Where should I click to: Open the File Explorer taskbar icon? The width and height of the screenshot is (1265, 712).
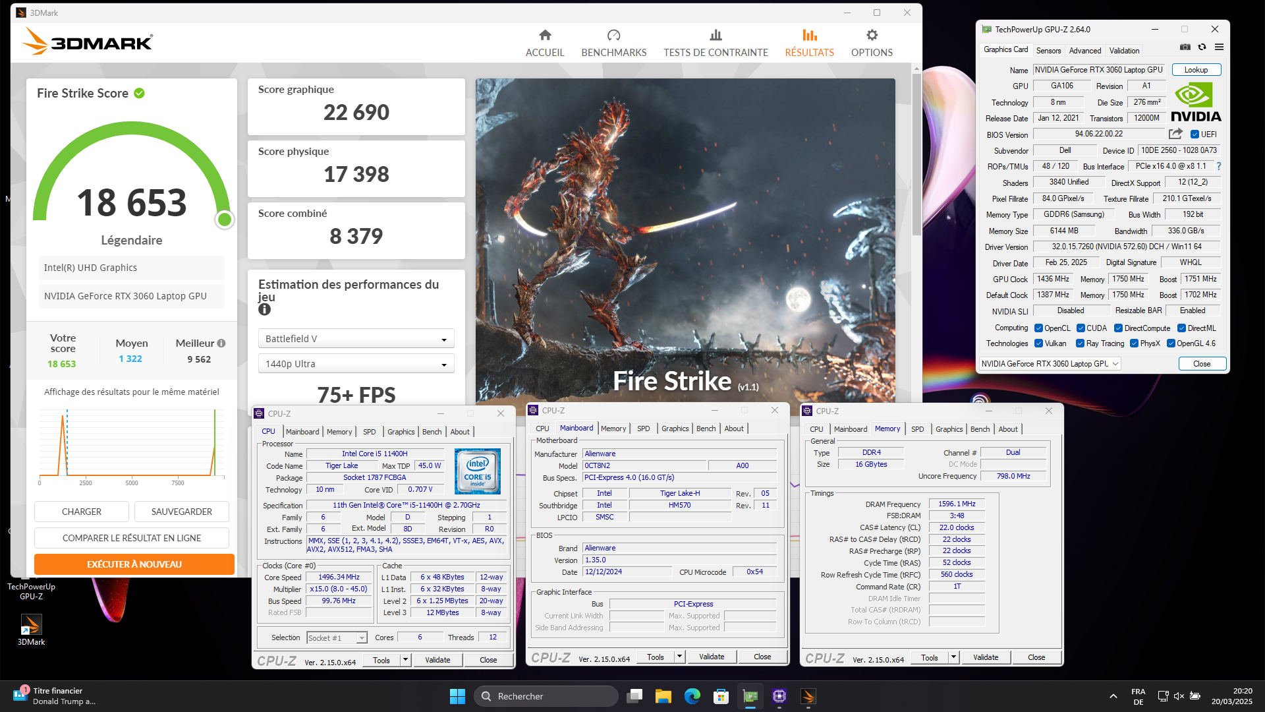(x=663, y=696)
